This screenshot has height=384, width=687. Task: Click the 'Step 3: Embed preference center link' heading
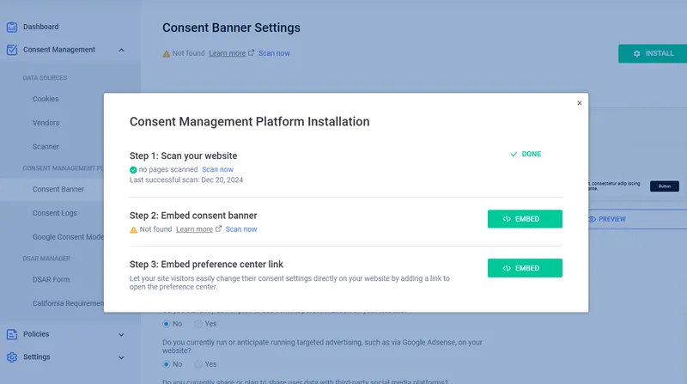point(206,265)
